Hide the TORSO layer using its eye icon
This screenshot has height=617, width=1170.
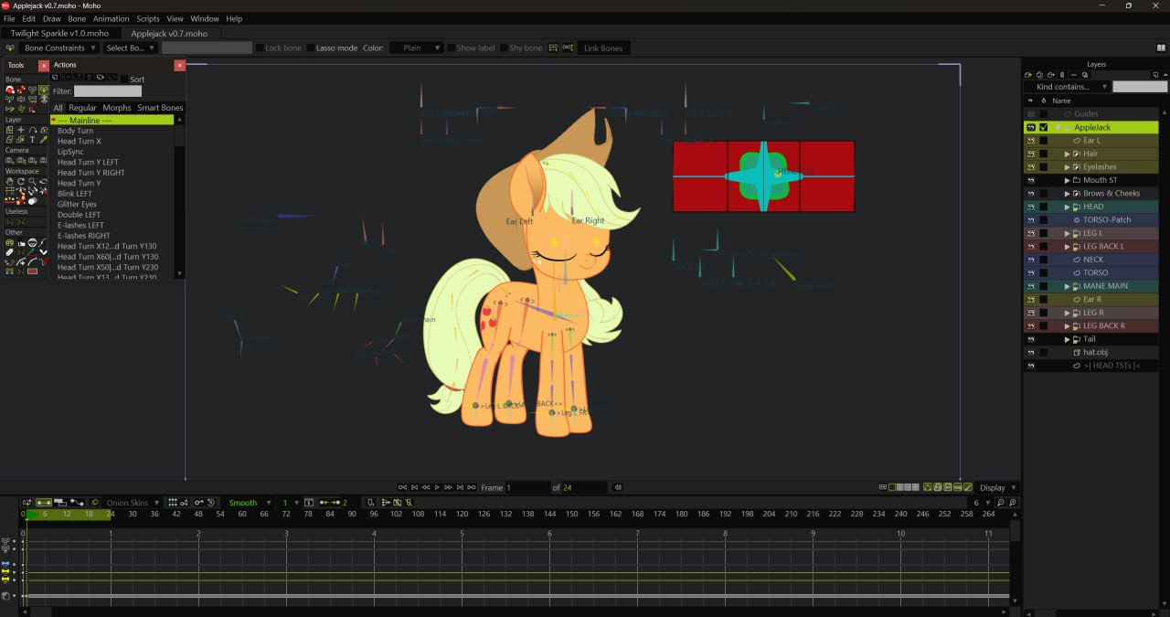coord(1030,272)
